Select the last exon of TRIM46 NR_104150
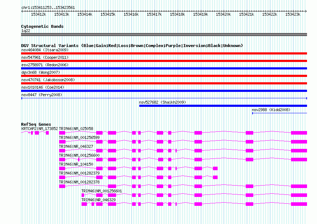317x224 pixels. coord(215,168)
